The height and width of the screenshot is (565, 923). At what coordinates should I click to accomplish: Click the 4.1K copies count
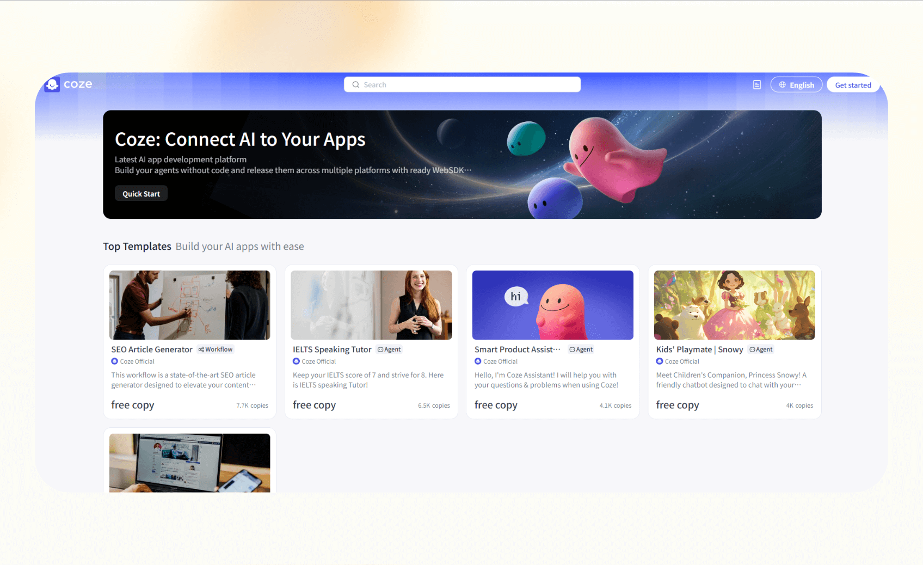click(x=616, y=406)
